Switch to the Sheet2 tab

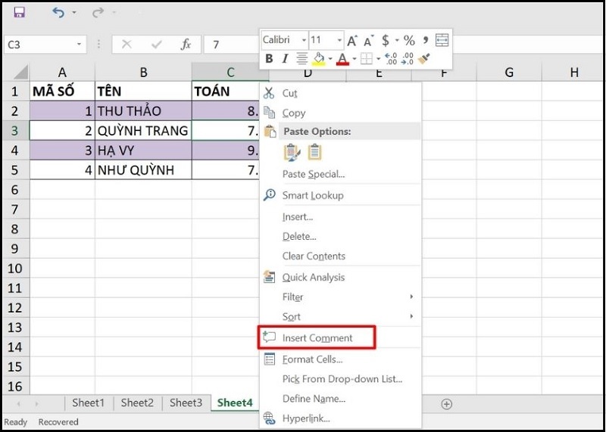click(137, 403)
